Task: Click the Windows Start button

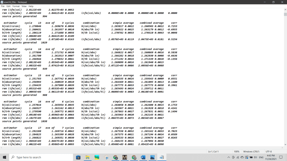Action: (4, 157)
